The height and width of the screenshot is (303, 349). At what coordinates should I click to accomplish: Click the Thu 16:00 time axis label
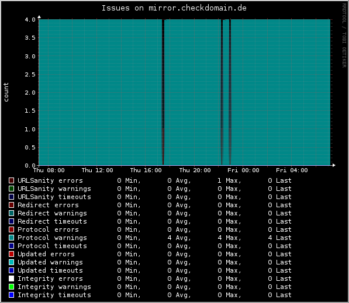coord(146,170)
